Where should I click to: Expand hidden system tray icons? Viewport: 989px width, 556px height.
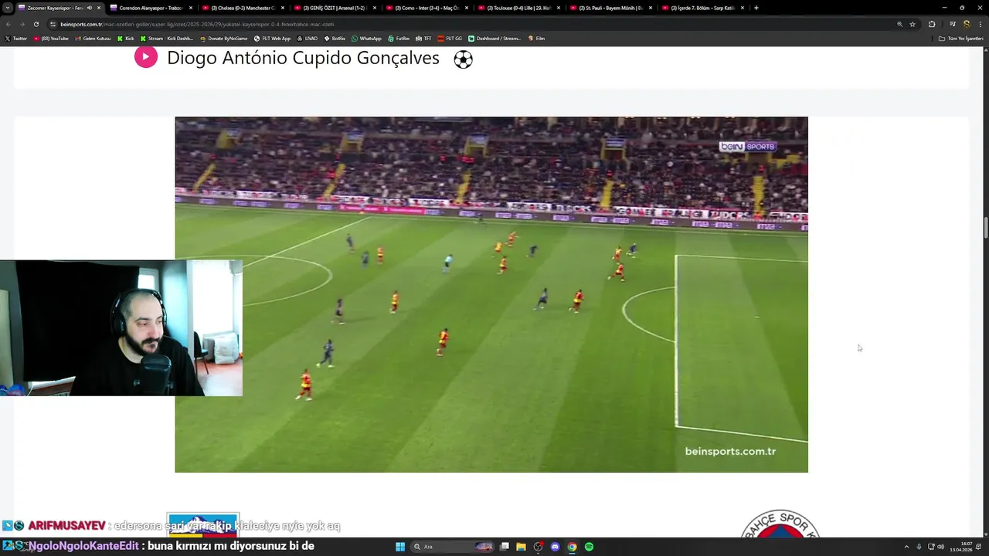(x=906, y=547)
